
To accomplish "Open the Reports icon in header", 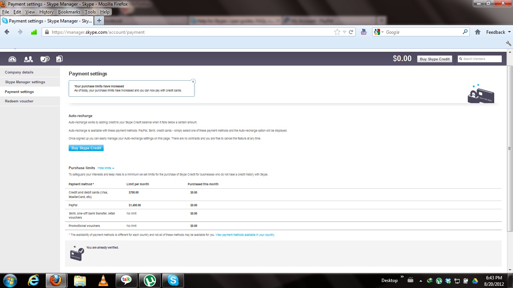I will point(59,59).
